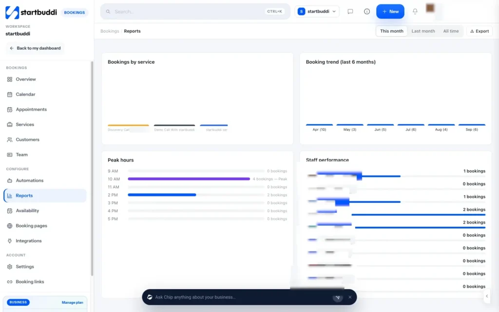Click the Export button
This screenshot has width=499, height=312.
pos(480,31)
